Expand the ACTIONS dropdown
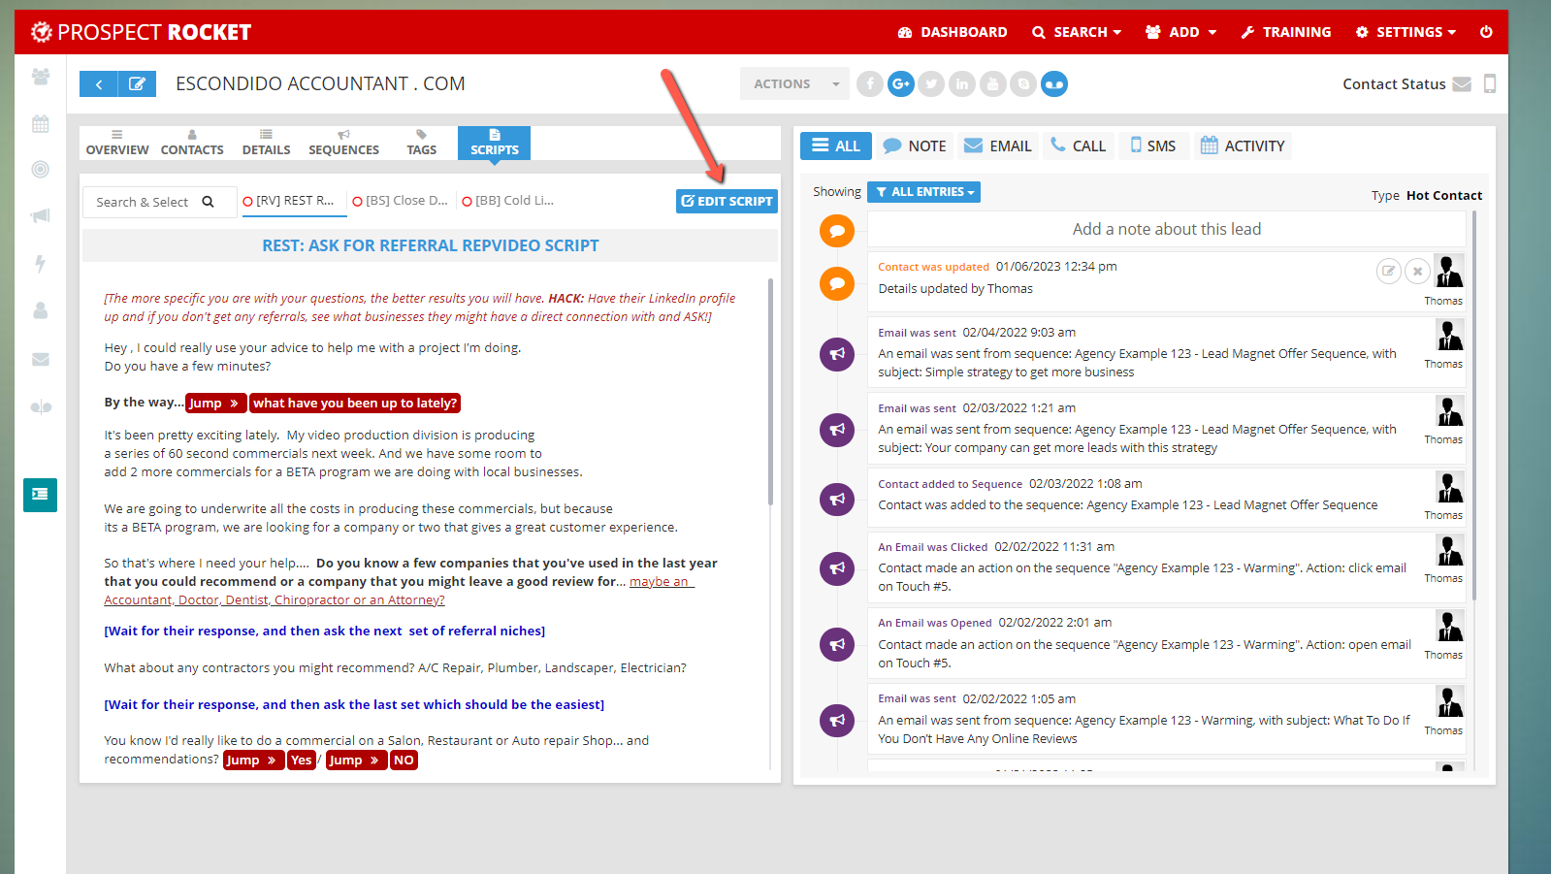 point(794,84)
